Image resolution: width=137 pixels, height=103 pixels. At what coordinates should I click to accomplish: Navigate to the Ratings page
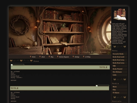tap(77, 57)
